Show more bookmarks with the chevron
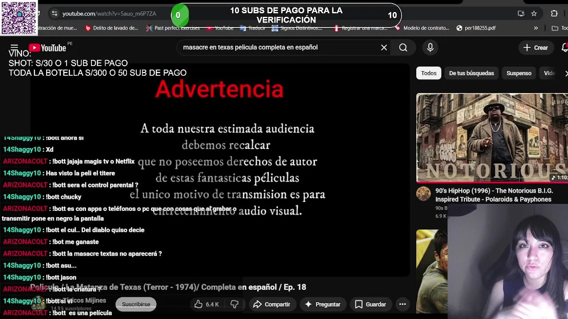 (536, 28)
